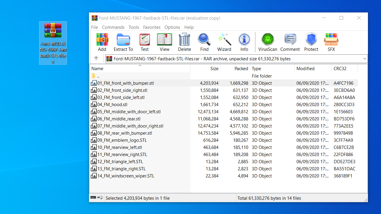
Task: Run Test on the archive
Action: [145, 42]
